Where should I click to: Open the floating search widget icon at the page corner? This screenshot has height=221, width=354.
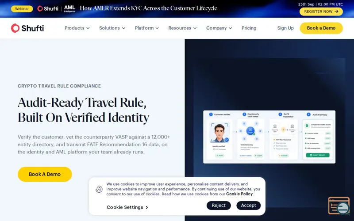(x=339, y=206)
